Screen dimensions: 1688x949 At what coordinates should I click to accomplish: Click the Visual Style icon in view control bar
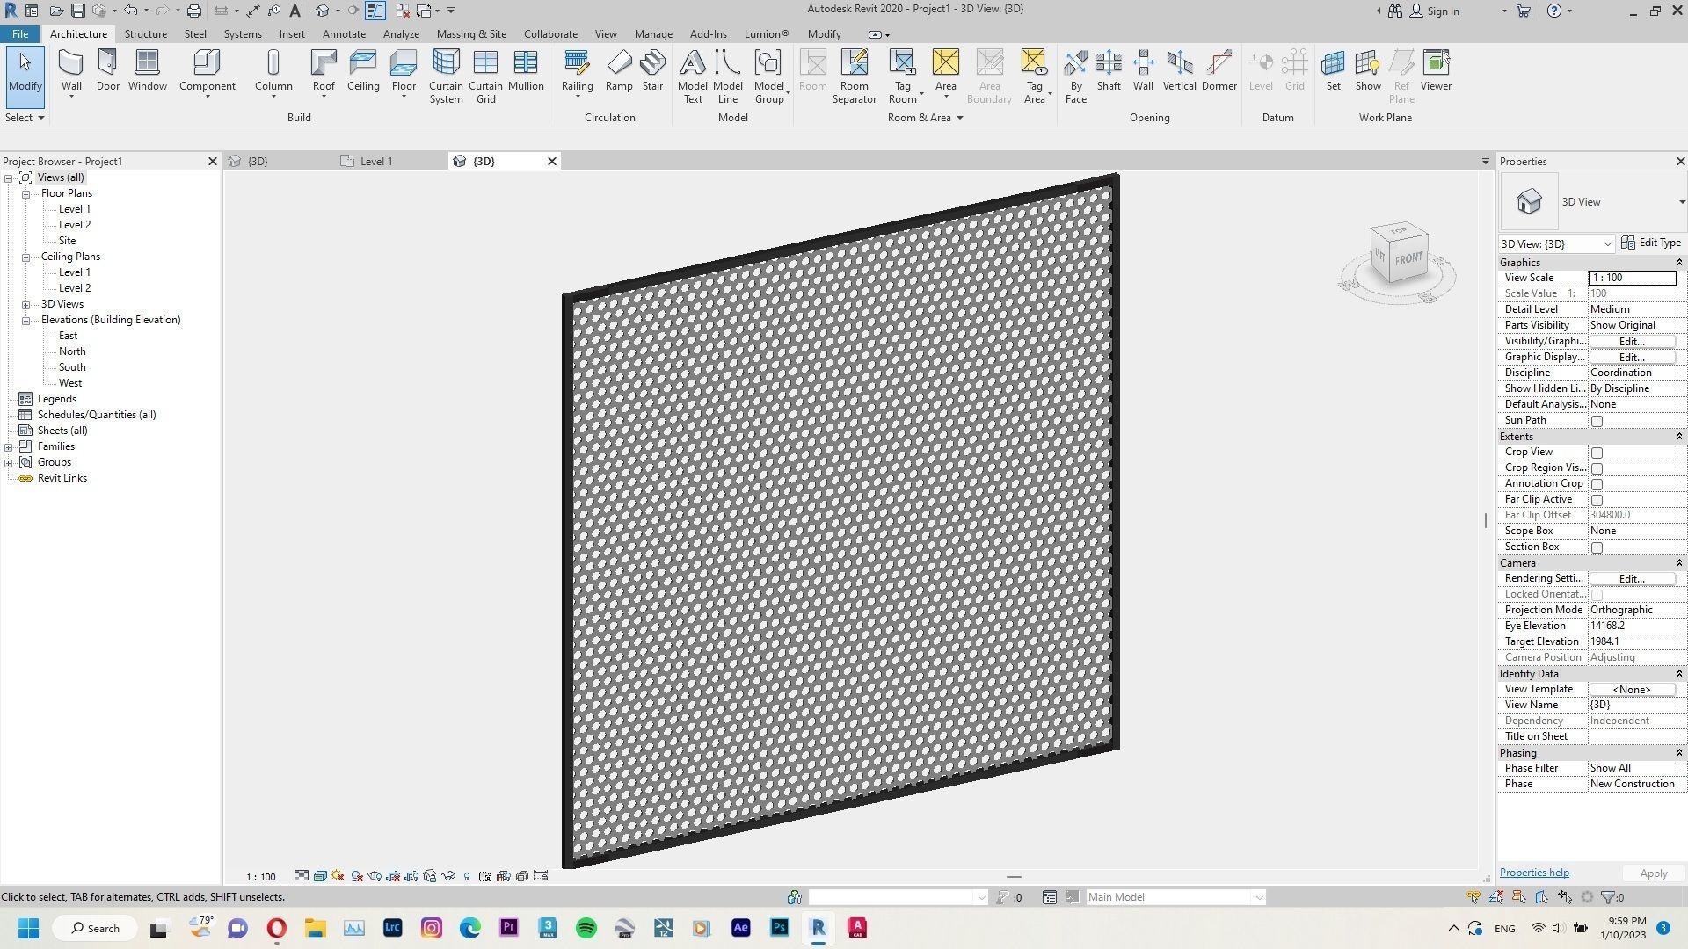[320, 876]
